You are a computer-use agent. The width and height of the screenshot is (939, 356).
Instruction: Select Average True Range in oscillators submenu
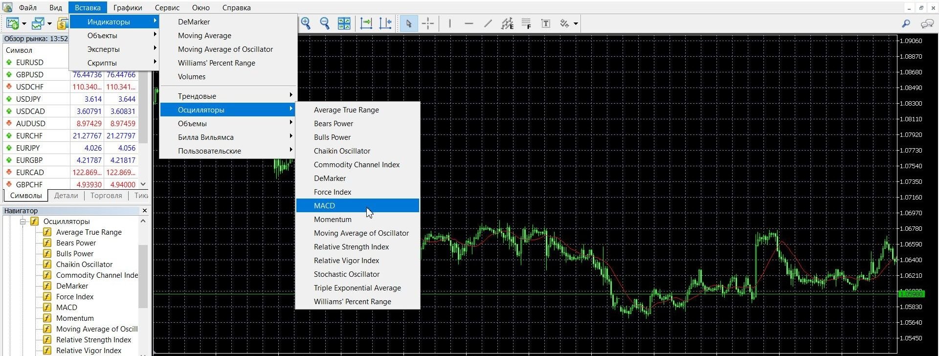[x=358, y=110]
